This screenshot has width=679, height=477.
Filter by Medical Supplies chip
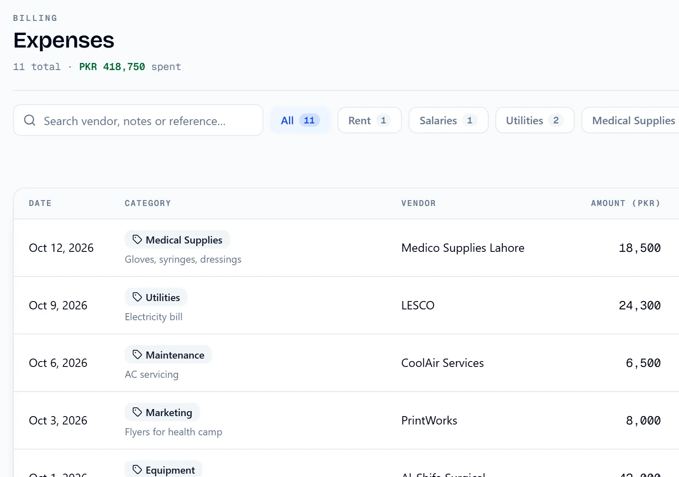(x=630, y=120)
